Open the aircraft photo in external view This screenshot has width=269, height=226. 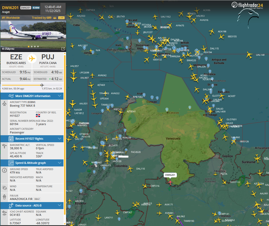[x=63, y=49]
